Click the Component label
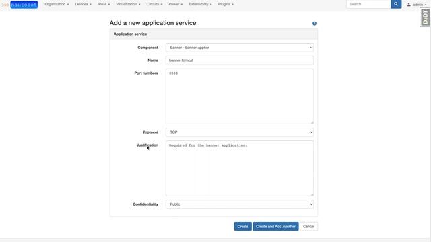The image size is (431, 242). (148, 48)
